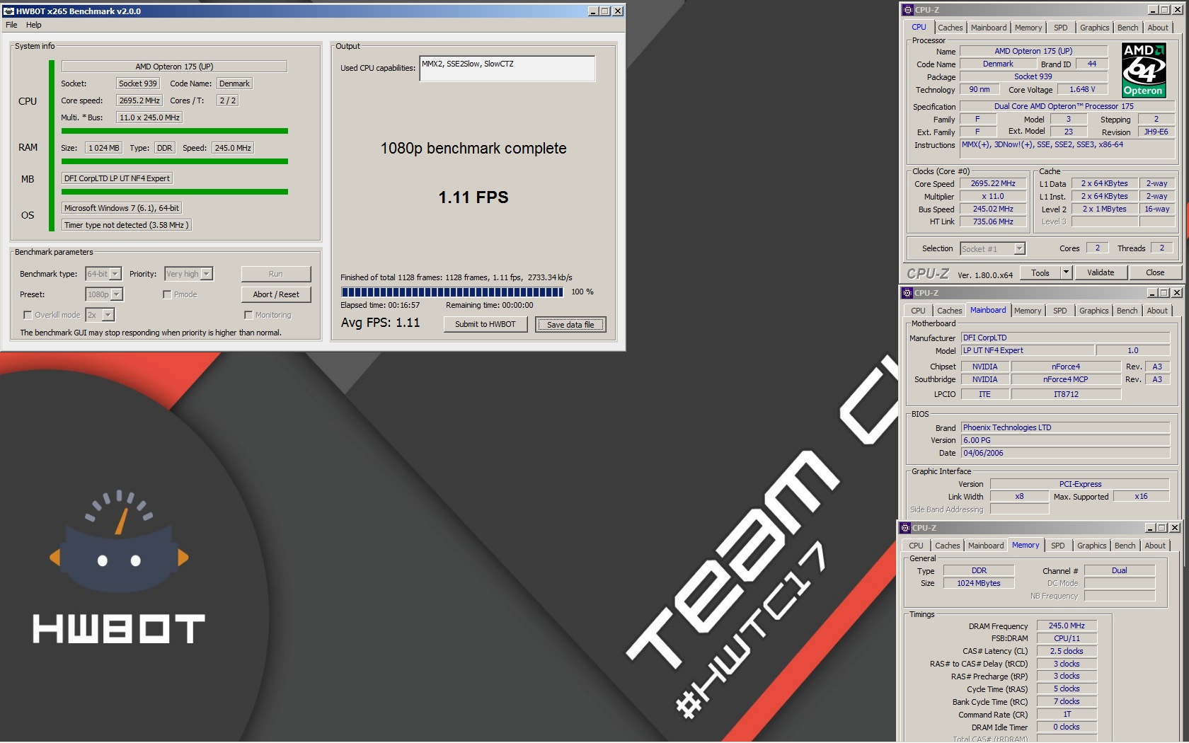The image size is (1189, 743).
Task: Click the AMD Opteron 64 logo in CPU-Z
Action: (1143, 70)
